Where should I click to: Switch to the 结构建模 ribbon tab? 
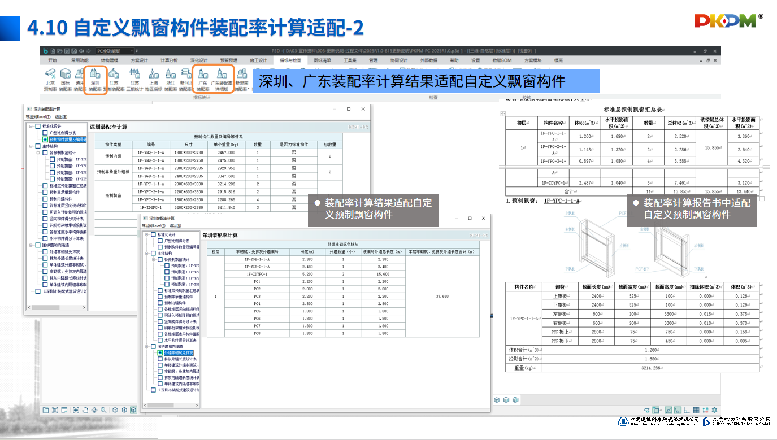click(110, 60)
